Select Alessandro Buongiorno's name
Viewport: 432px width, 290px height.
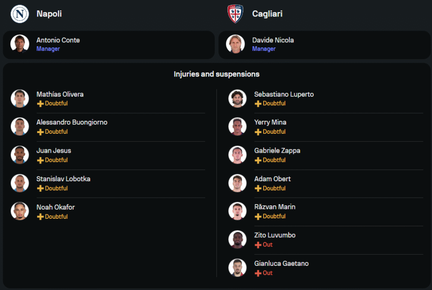click(x=72, y=123)
